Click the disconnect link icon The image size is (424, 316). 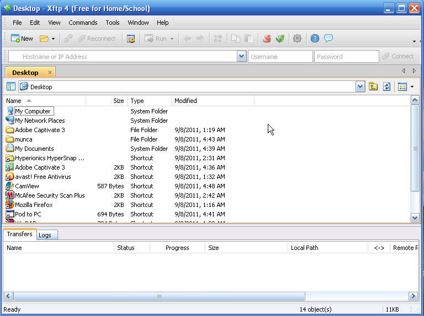68,39
